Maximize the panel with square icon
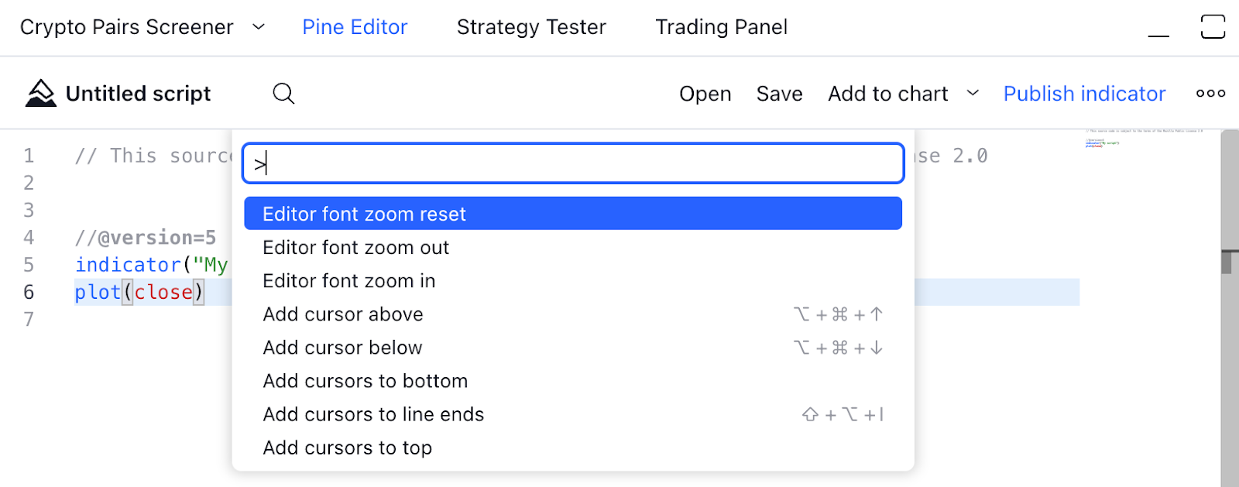This screenshot has height=487, width=1239. (x=1213, y=26)
